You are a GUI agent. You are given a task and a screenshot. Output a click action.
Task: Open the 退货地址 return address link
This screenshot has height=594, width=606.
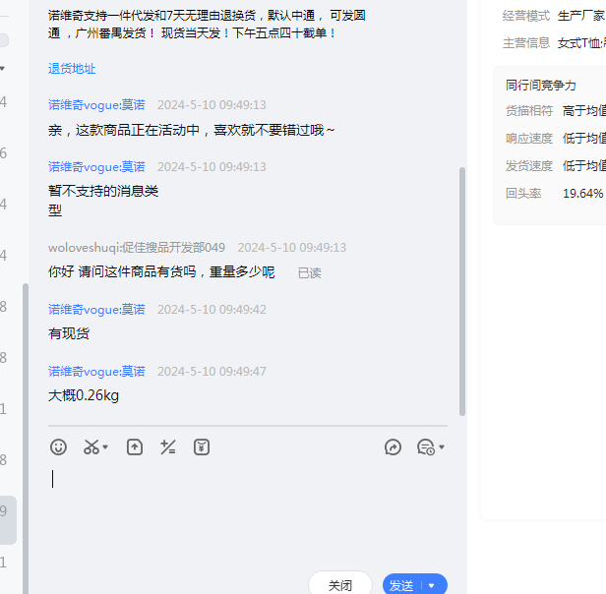72,69
